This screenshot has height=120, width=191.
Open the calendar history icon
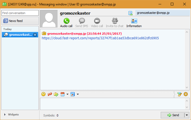(x=62, y=94)
